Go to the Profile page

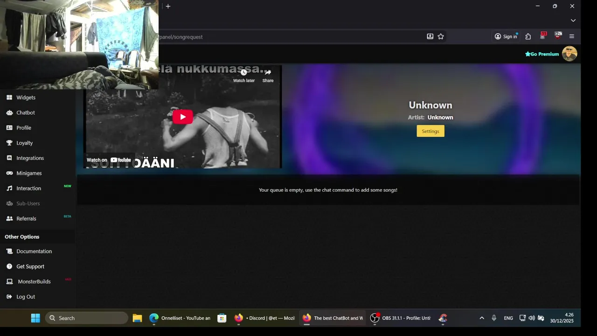(x=24, y=128)
